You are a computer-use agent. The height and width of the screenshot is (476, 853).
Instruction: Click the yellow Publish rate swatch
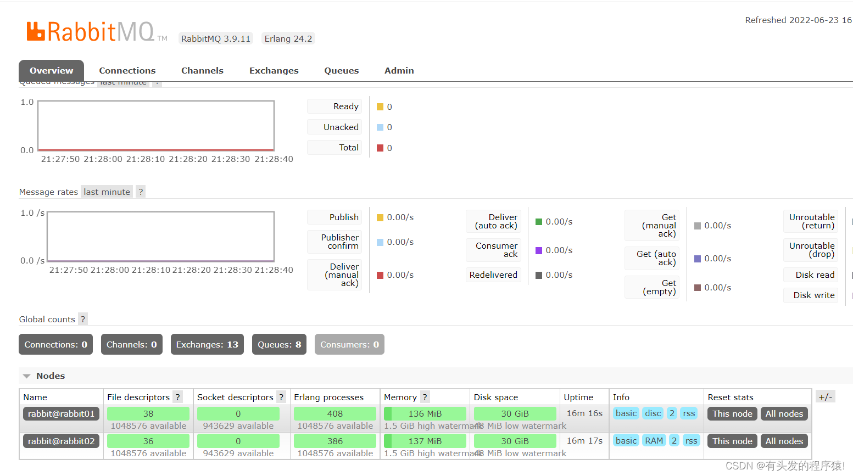(x=380, y=218)
